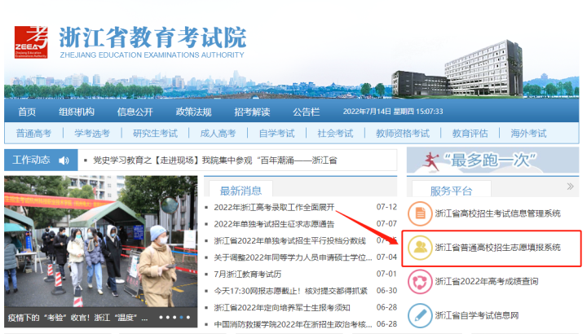Open the scrolling 党史学习教育 news headline
The height and width of the screenshot is (334, 587).
click(215, 160)
